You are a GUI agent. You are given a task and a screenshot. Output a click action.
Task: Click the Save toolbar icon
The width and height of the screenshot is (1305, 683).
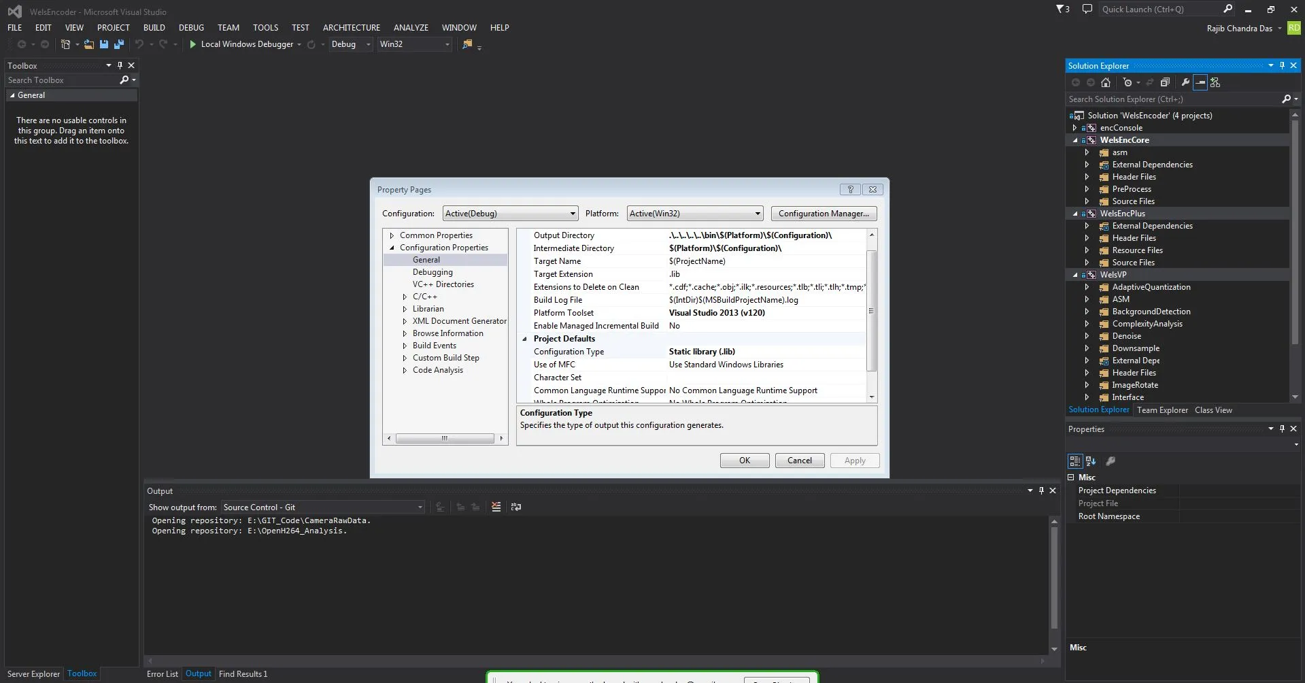click(x=104, y=44)
